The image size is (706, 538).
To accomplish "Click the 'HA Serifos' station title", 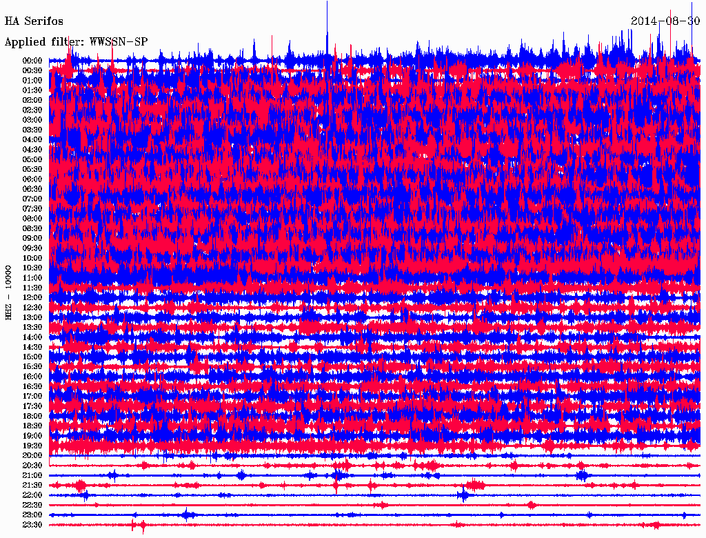I will click(x=34, y=21).
